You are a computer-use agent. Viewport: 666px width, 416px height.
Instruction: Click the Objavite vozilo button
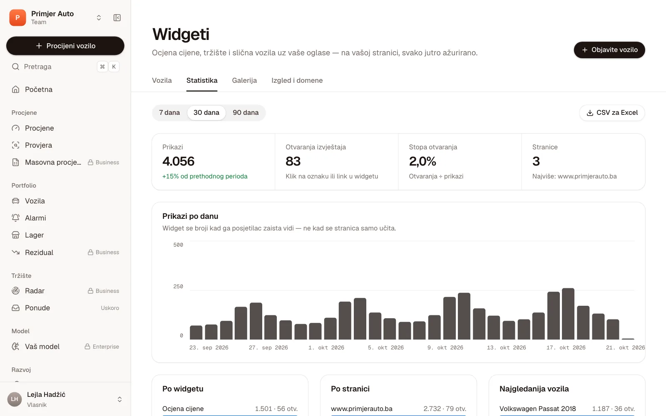point(609,50)
